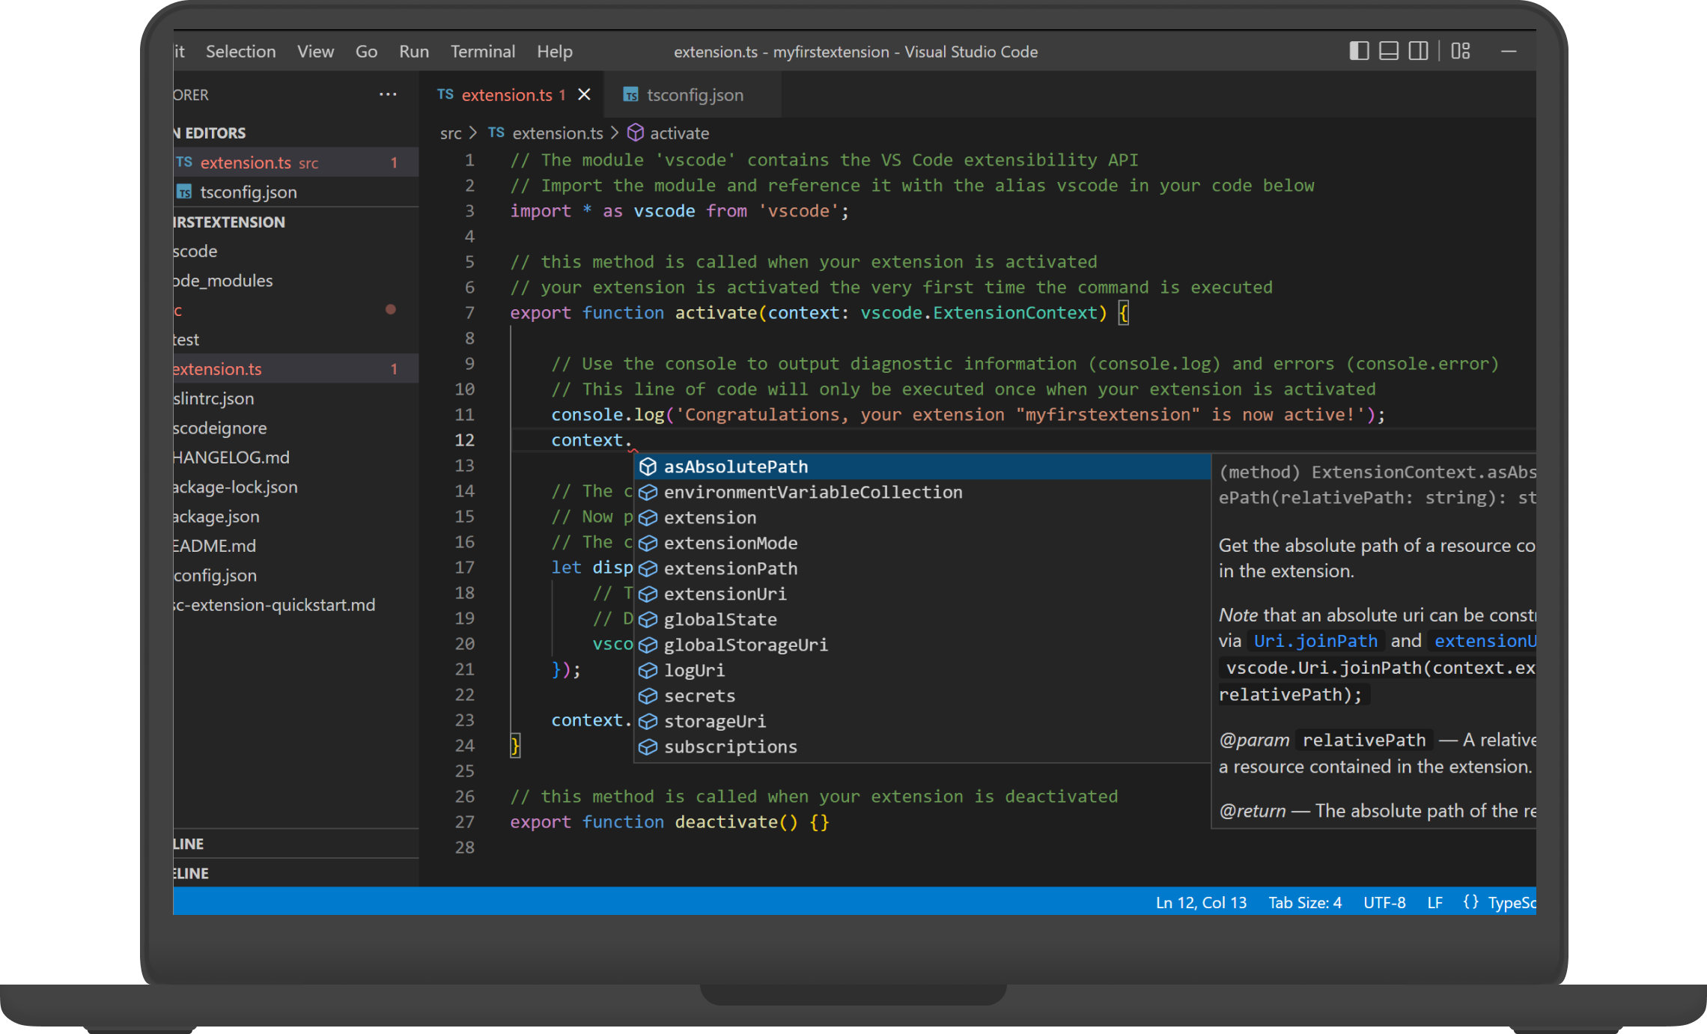This screenshot has height=1034, width=1707.
Task: Open the .vscodeignore file
Action: click(x=295, y=428)
